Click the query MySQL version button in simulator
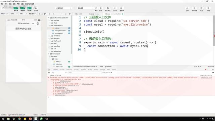Screen dimensions: 215x121 pos(24,29)
